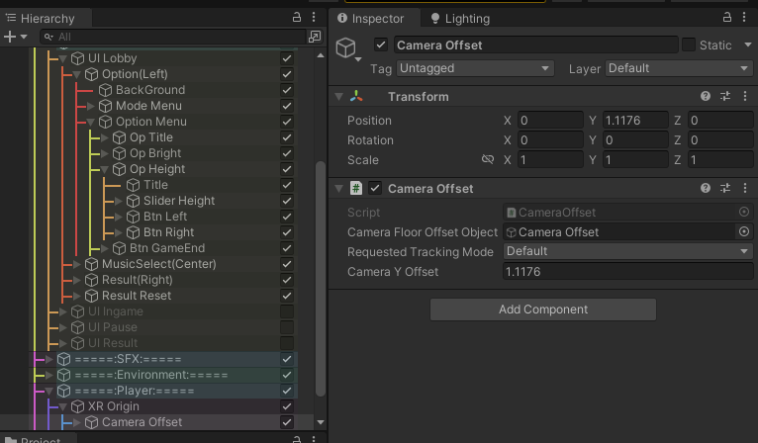This screenshot has height=443, width=758.
Task: Open Camera Offset component context menu
Action: coord(745,188)
